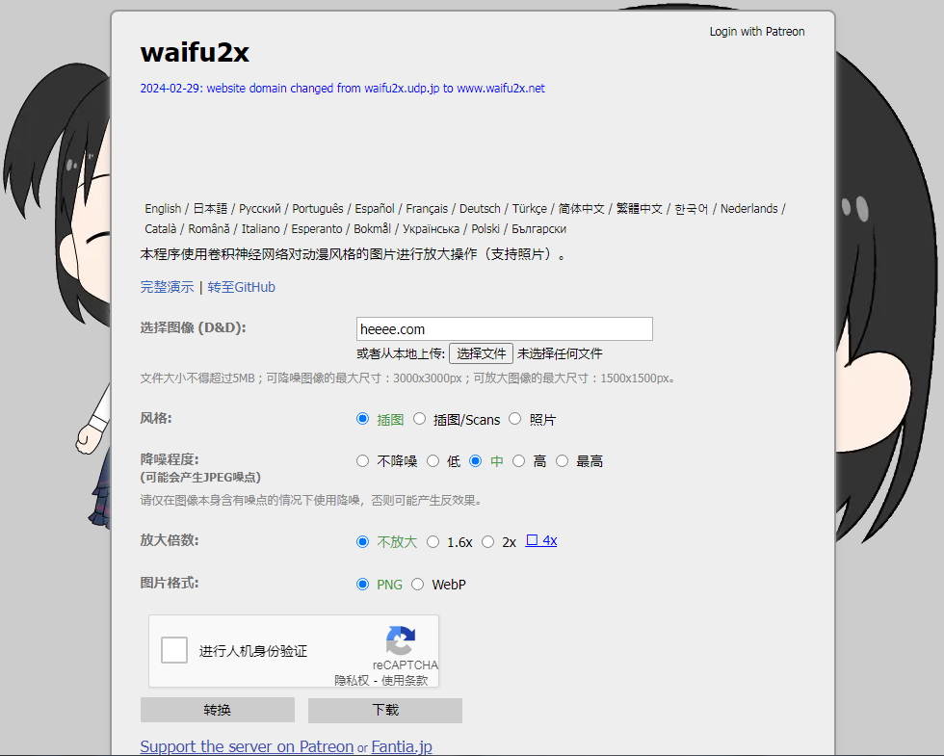
Task: Switch language to English
Action: (163, 208)
